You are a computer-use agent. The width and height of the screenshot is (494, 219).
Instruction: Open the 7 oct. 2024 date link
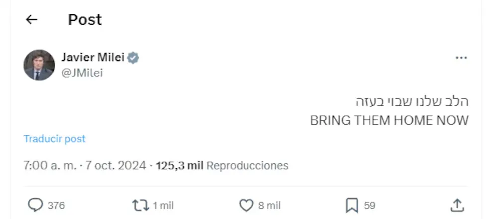[x=115, y=165]
